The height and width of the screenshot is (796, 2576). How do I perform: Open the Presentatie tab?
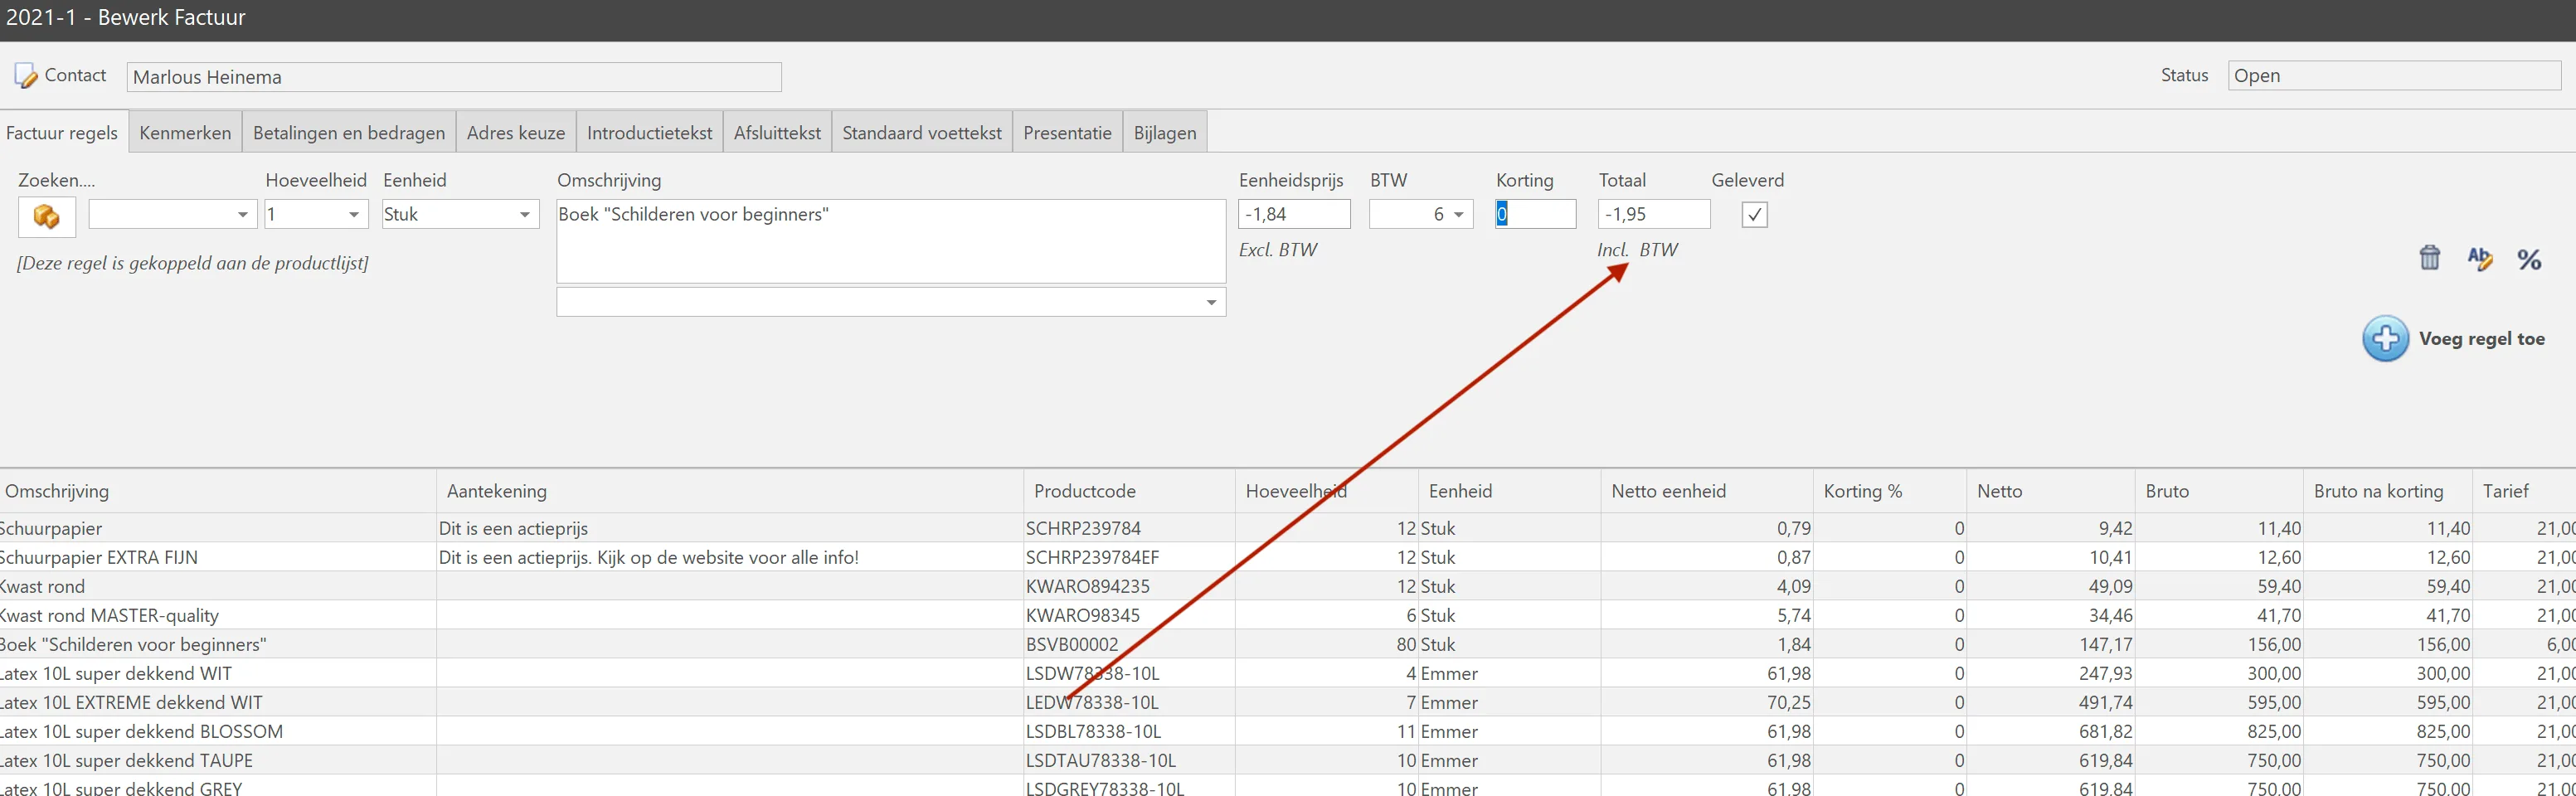[1067, 133]
